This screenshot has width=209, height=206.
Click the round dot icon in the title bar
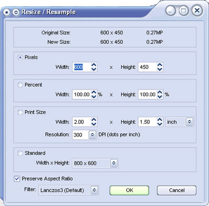tap(7, 13)
